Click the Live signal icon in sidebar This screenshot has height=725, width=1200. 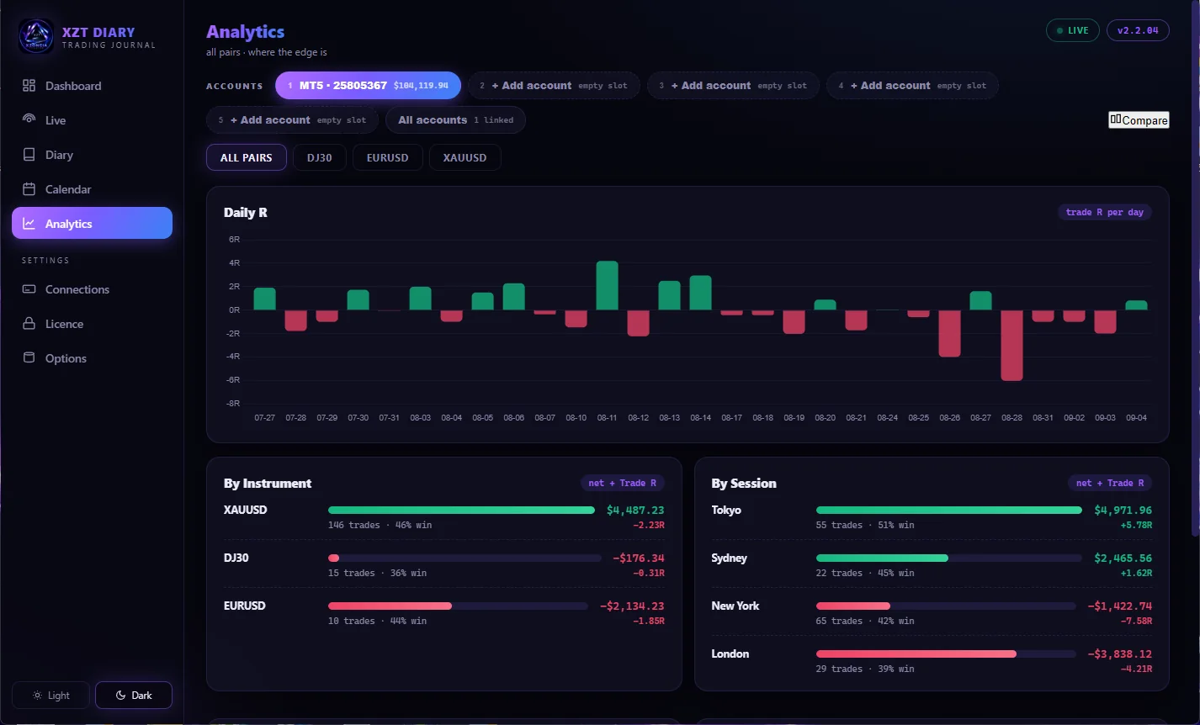(x=29, y=120)
